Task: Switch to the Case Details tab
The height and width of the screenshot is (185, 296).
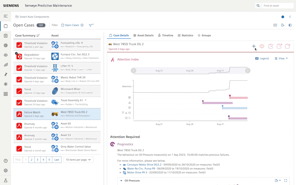Action: pyautogui.click(x=119, y=36)
